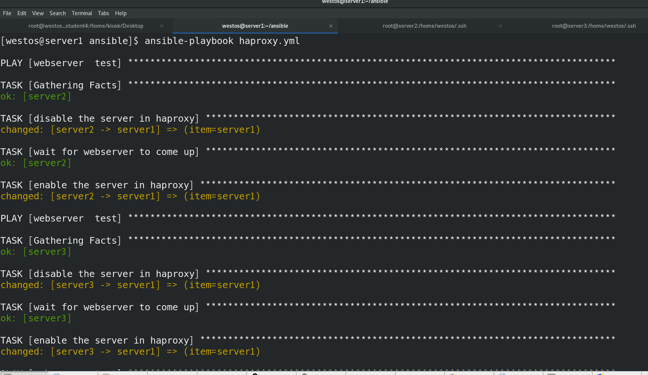Open the Edit menu
The height and width of the screenshot is (375, 648).
click(x=22, y=13)
